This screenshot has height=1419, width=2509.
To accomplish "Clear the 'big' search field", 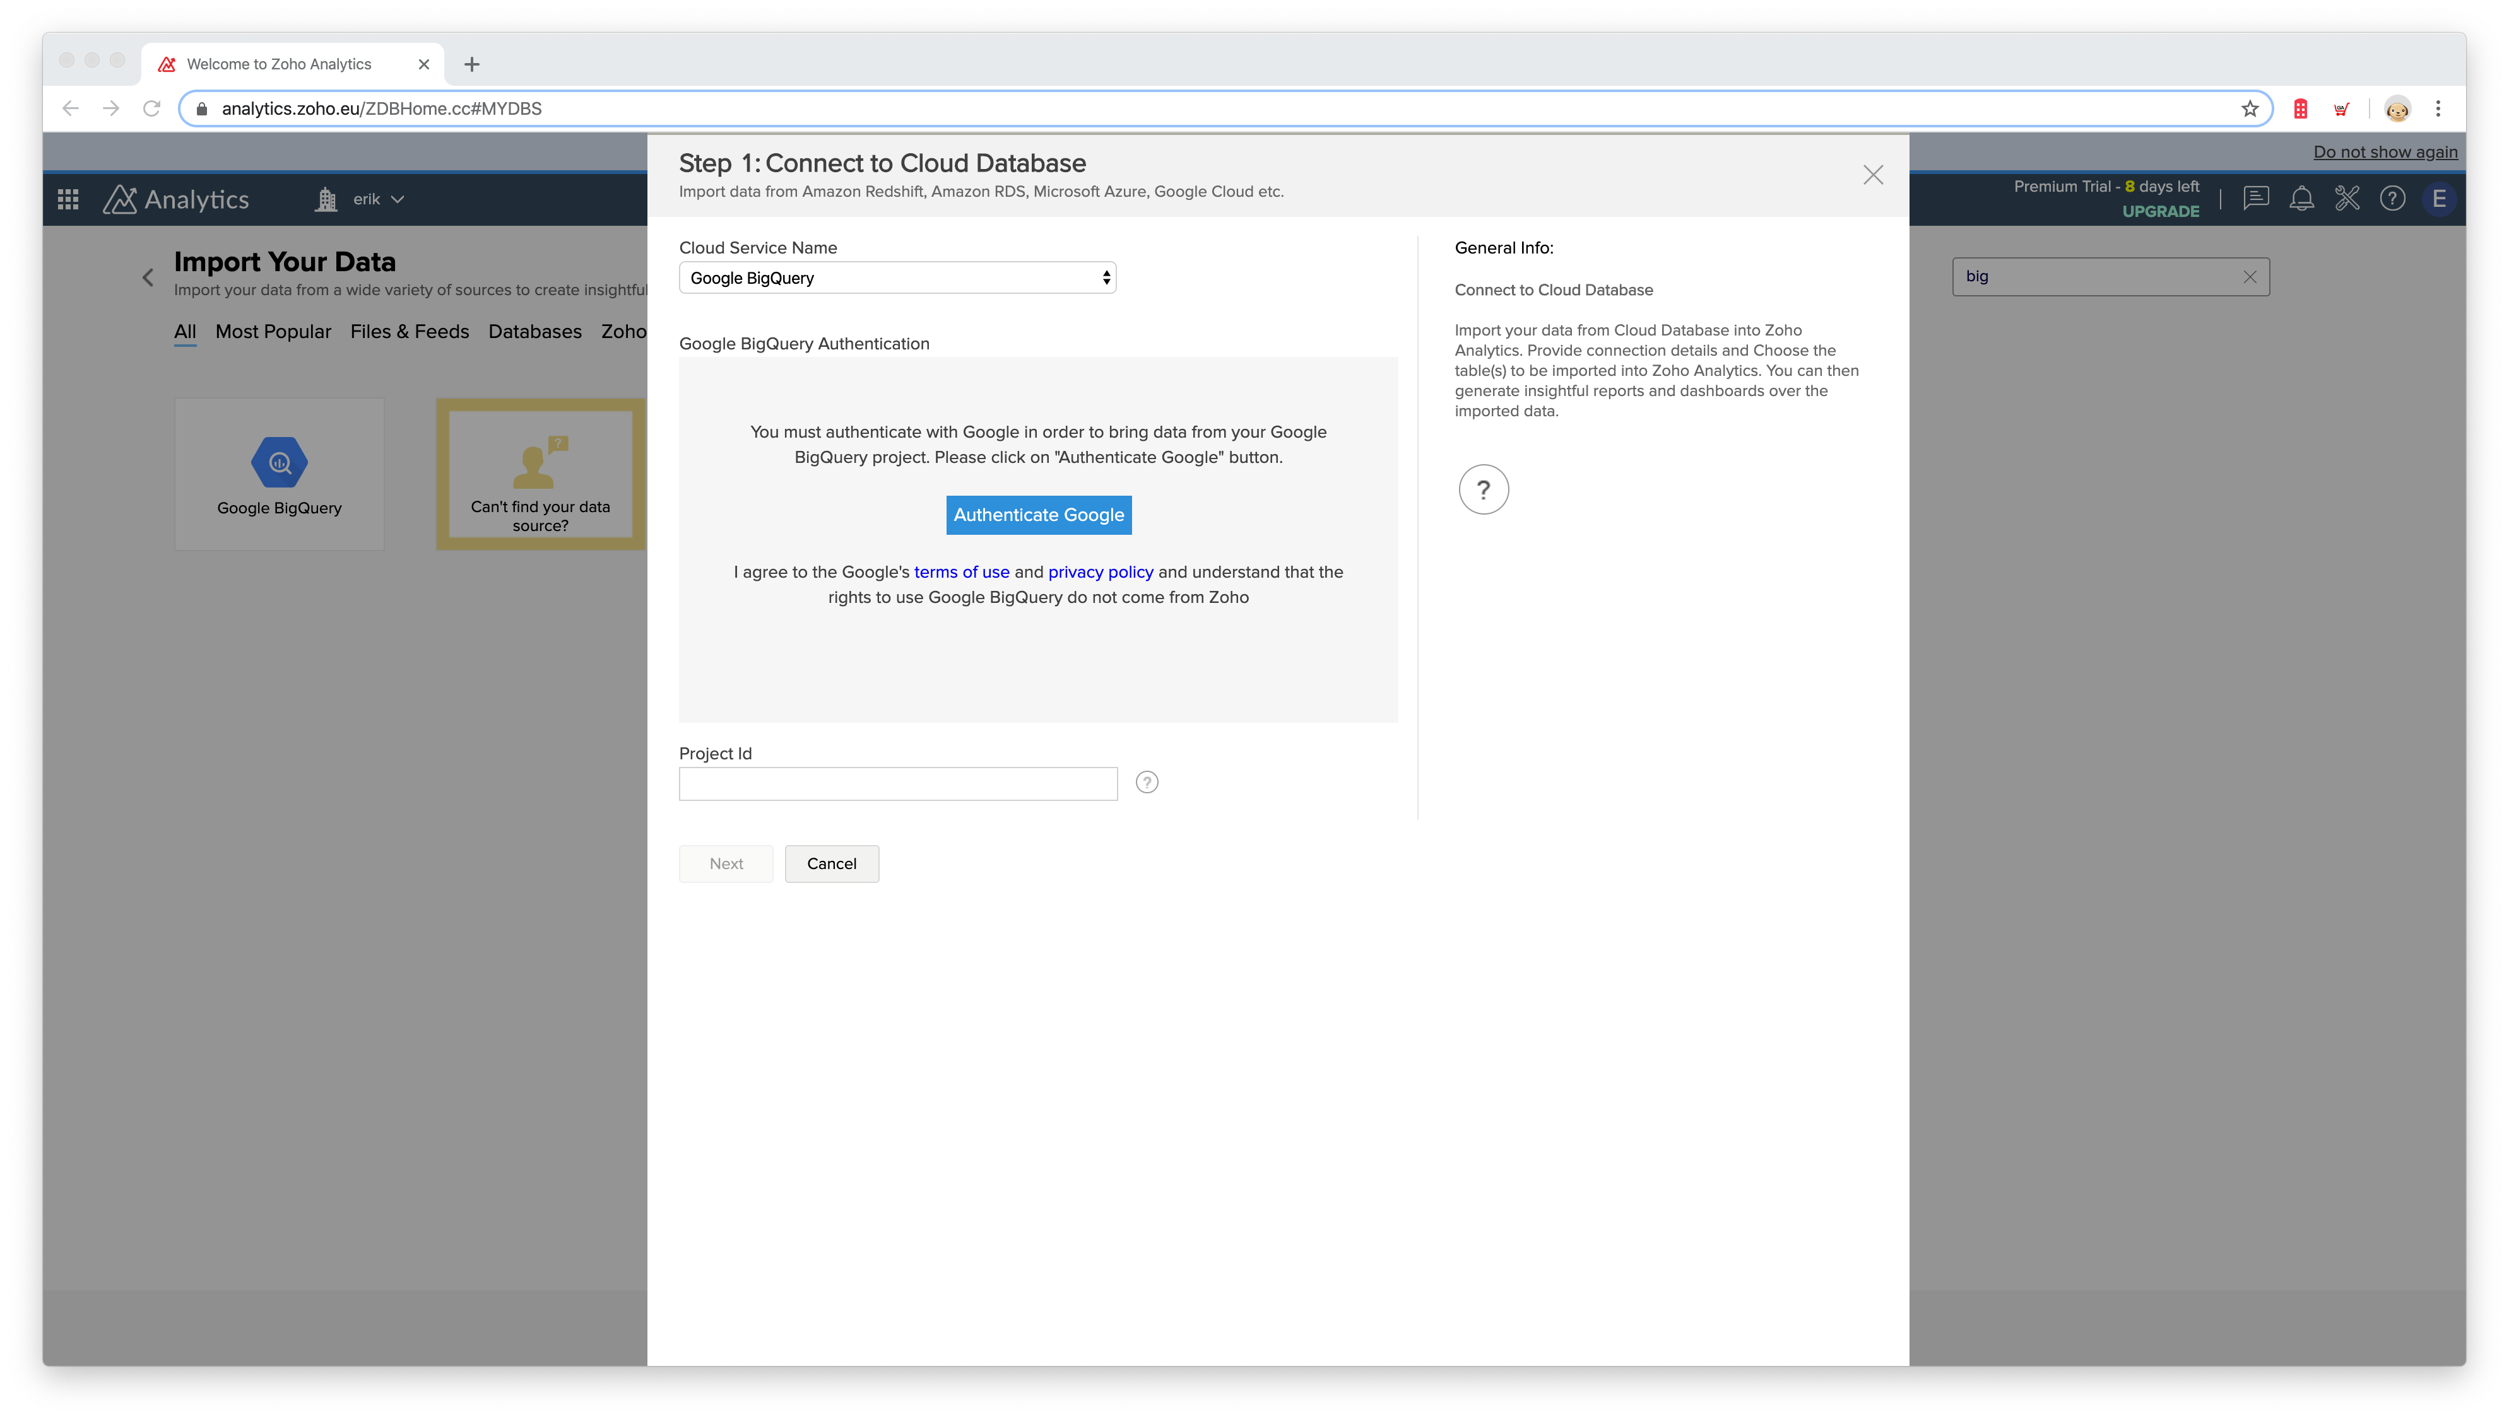I will point(2250,277).
